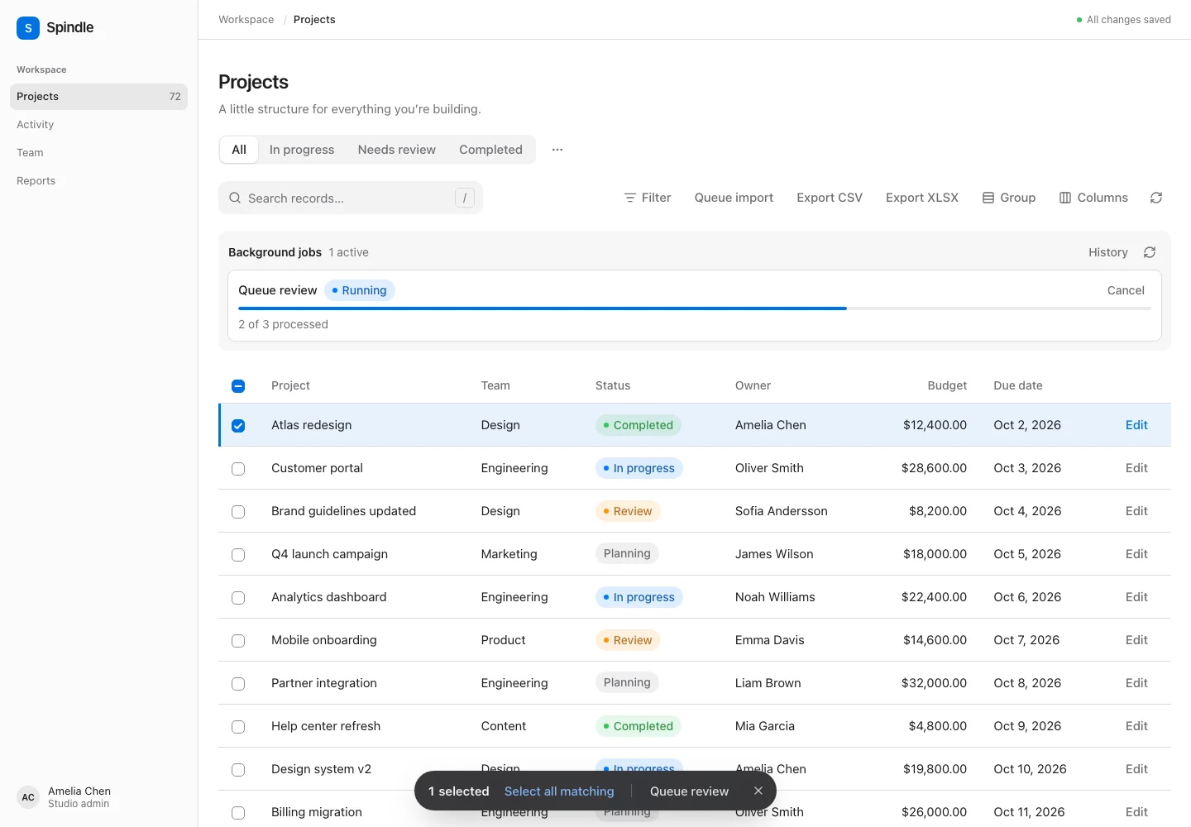Toggle the select-all header checkbox

(x=238, y=386)
